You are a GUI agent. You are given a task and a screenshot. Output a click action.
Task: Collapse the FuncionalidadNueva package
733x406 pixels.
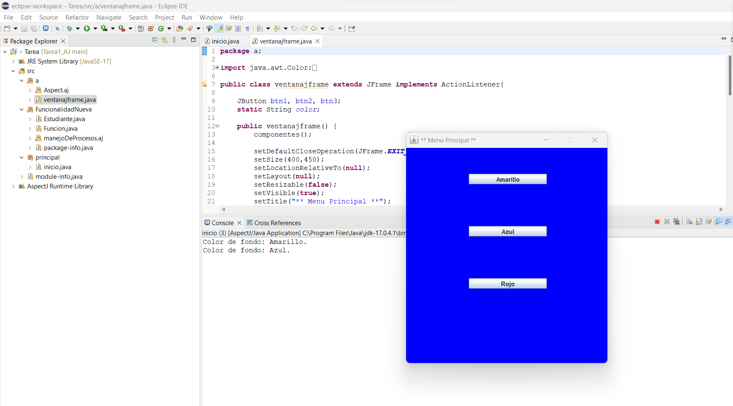(21, 109)
